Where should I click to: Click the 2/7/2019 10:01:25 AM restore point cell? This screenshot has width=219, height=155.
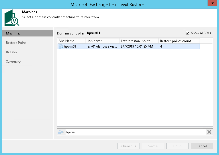tap(137, 46)
